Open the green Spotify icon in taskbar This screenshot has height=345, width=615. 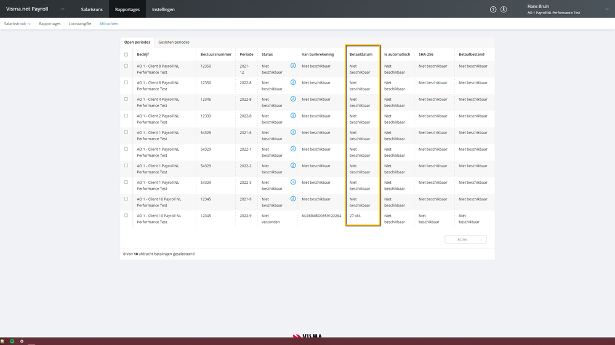tap(12, 341)
